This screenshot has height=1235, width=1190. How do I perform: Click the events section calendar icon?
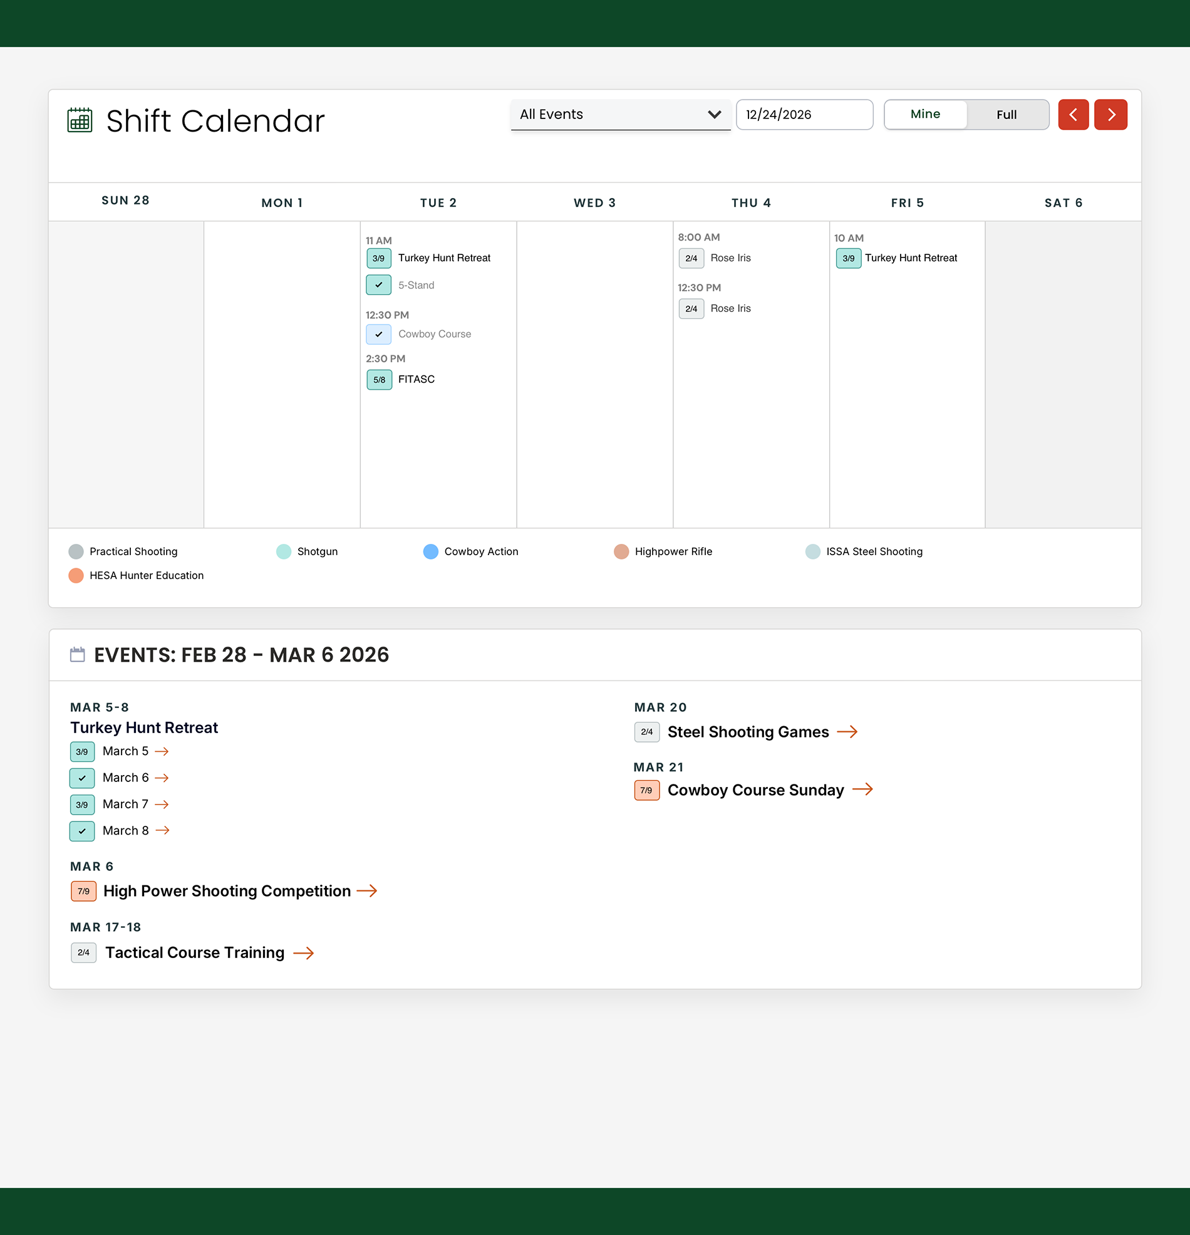[x=78, y=654]
